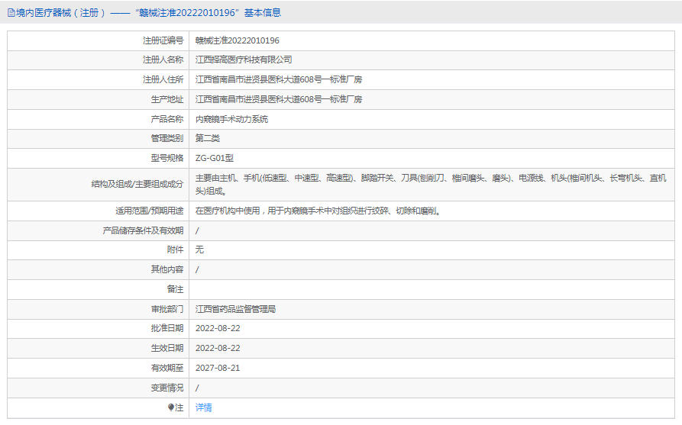682x425 pixels.
Task: Click the 产品名称 label
Action: tap(167, 119)
